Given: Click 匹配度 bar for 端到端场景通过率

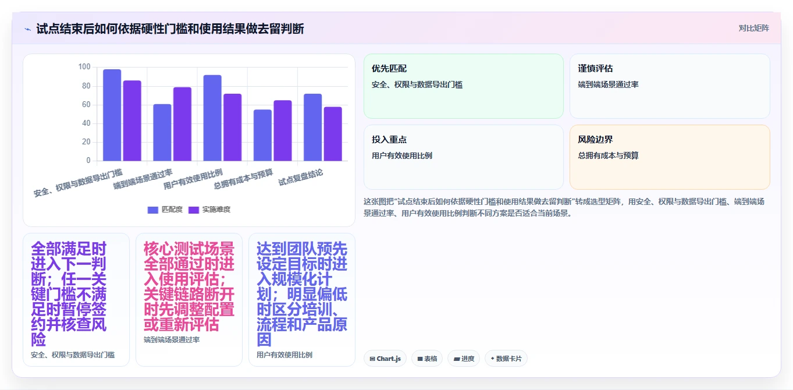Looking at the screenshot, I should coord(162,133).
